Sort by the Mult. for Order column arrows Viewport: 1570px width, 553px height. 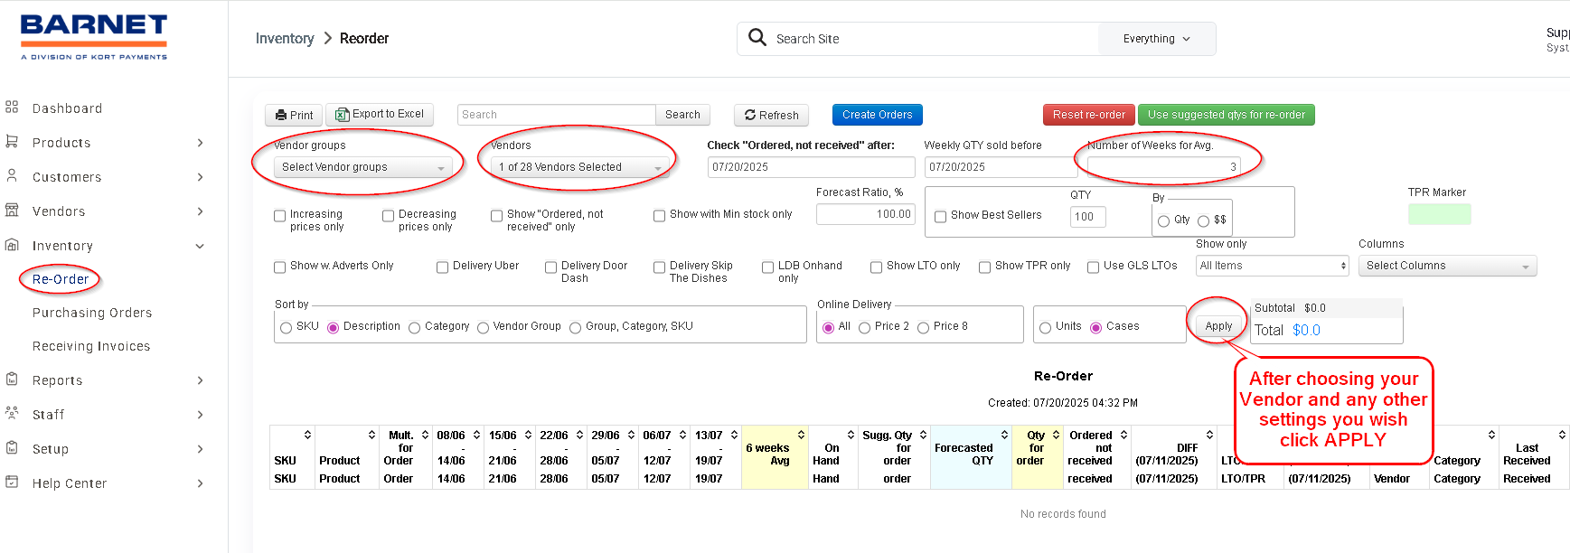(425, 435)
